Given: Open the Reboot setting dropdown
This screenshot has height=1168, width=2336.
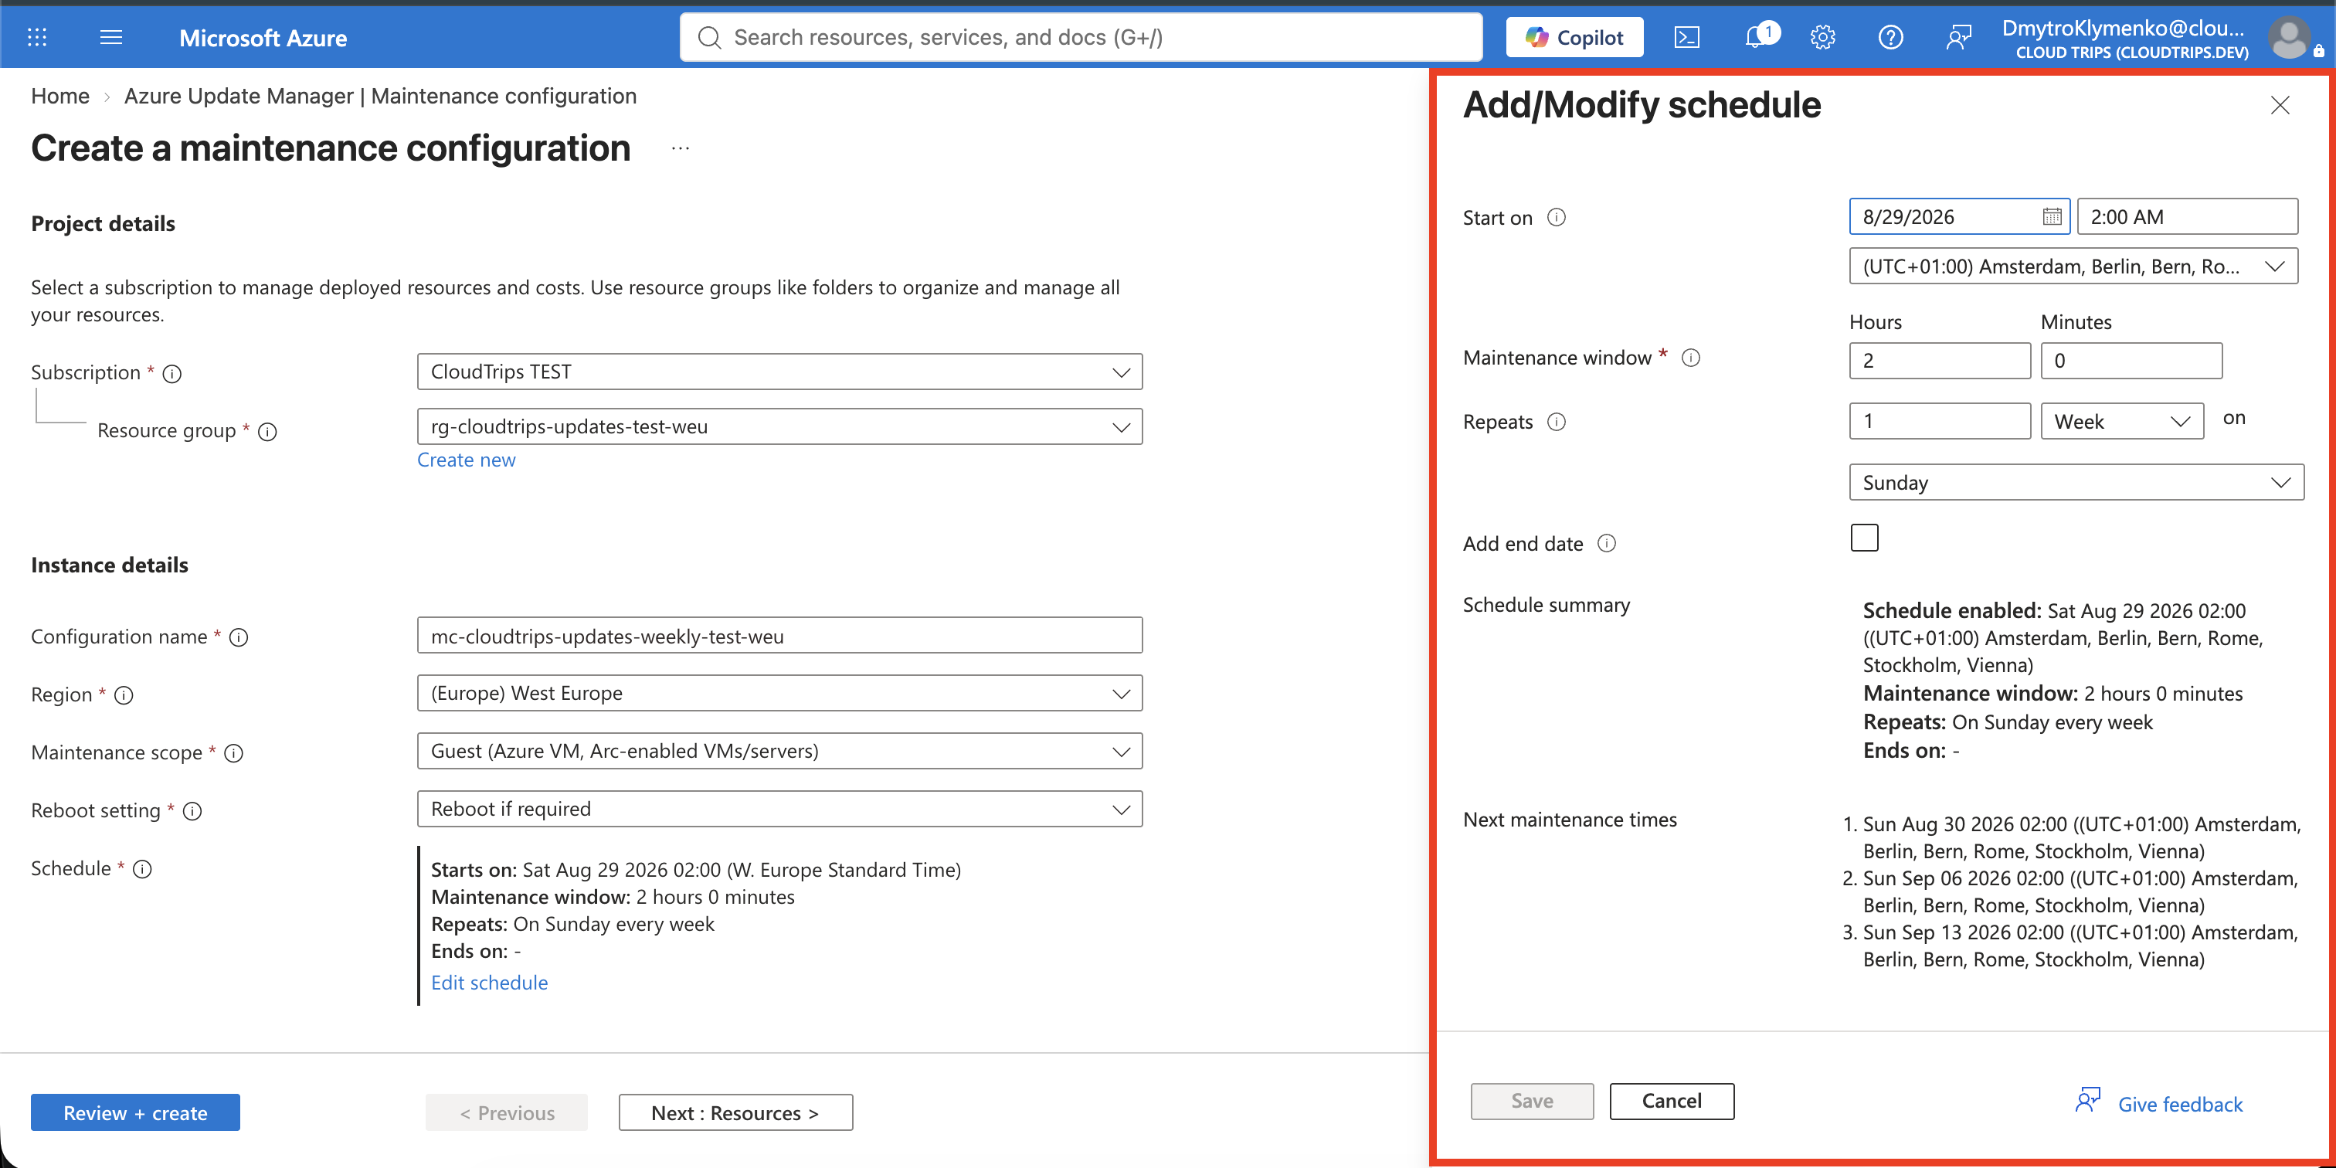Looking at the screenshot, I should point(779,809).
